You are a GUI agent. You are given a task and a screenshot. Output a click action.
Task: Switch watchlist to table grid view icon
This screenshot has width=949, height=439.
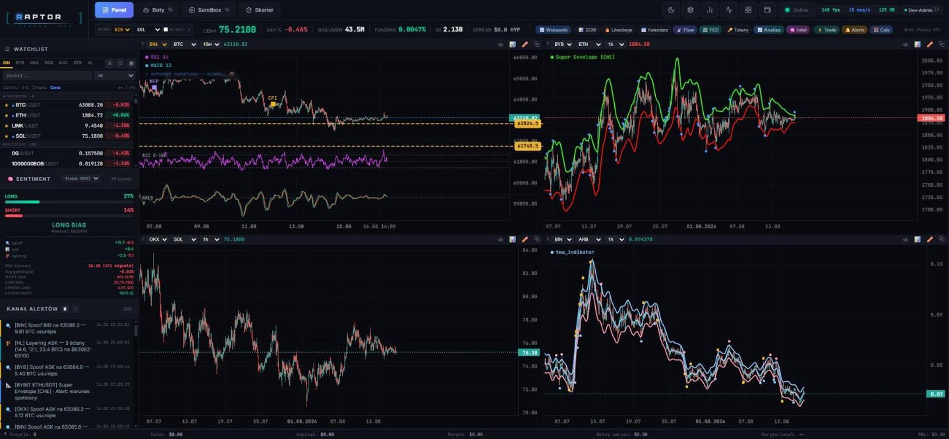131,63
